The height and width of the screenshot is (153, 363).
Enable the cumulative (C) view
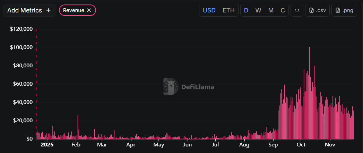click(x=283, y=10)
